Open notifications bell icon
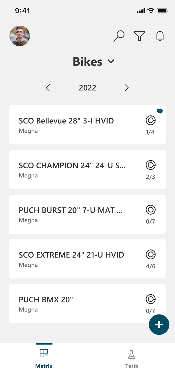This screenshot has height=378, width=175. coord(160,36)
